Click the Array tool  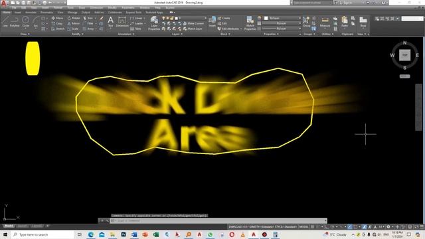pos(88,29)
